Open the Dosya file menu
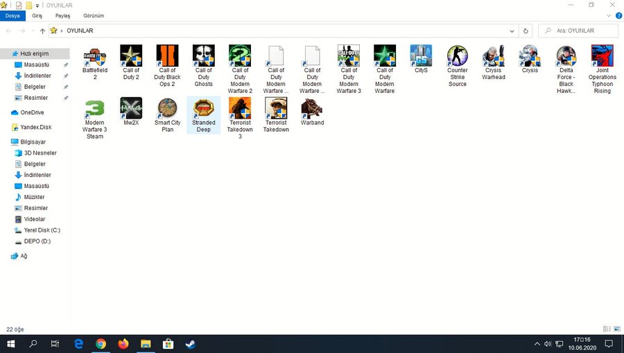Image resolution: width=624 pixels, height=353 pixels. pos(12,16)
